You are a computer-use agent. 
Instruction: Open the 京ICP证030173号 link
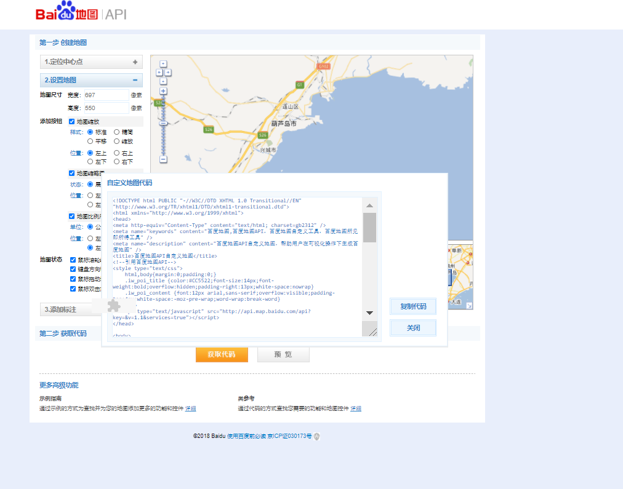(290, 436)
